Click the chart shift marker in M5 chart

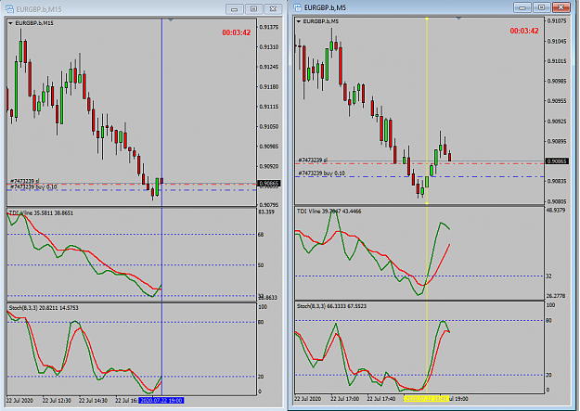(458, 19)
